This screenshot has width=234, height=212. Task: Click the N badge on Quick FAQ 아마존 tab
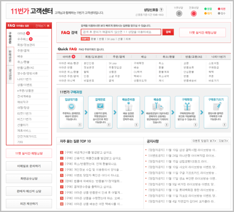[x=73, y=56]
